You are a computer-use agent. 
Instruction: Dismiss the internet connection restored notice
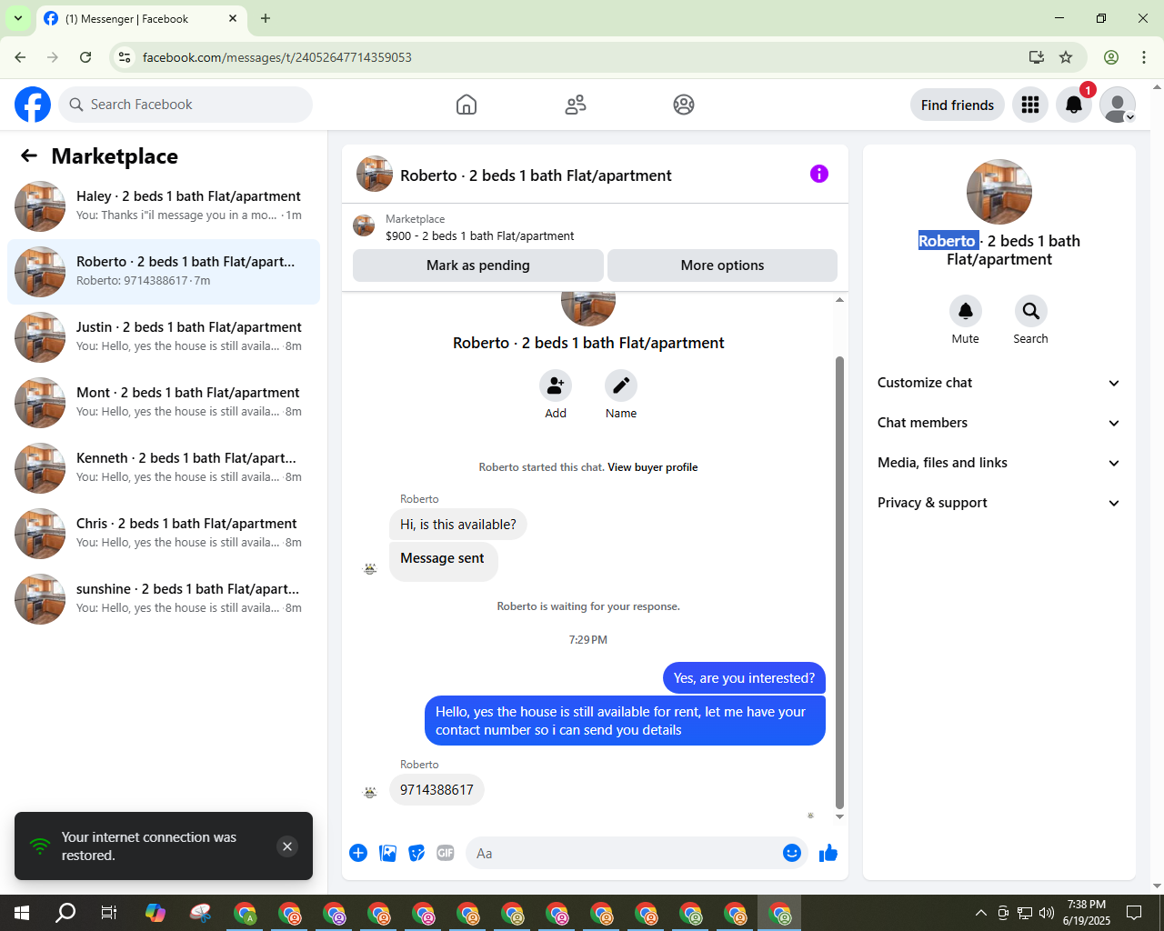(287, 846)
